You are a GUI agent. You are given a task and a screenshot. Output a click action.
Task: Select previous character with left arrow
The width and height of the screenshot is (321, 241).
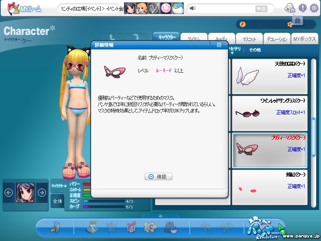click(x=8, y=192)
